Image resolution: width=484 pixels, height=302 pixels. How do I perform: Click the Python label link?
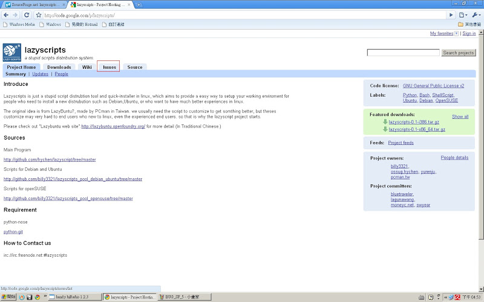click(x=410, y=95)
